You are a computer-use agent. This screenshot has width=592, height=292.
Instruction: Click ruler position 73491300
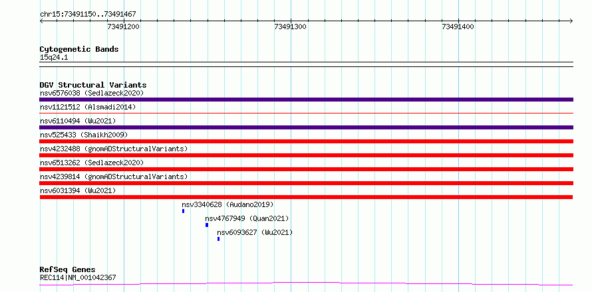(291, 27)
